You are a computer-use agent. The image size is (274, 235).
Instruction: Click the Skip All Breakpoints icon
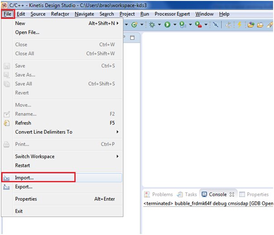(216, 24)
